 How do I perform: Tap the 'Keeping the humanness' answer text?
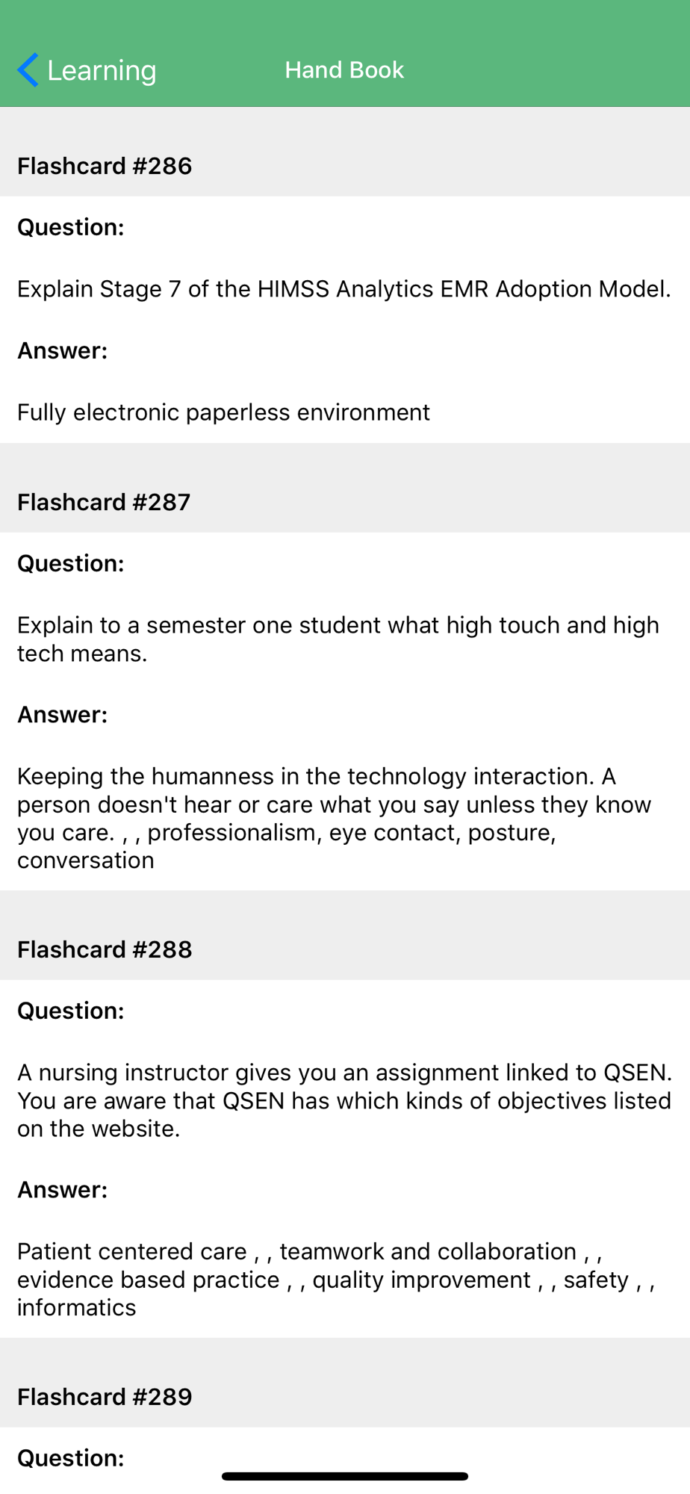(x=335, y=818)
